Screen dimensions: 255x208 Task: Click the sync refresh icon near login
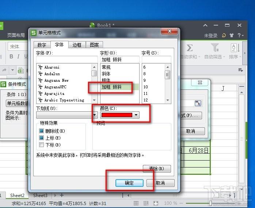(x=224, y=35)
